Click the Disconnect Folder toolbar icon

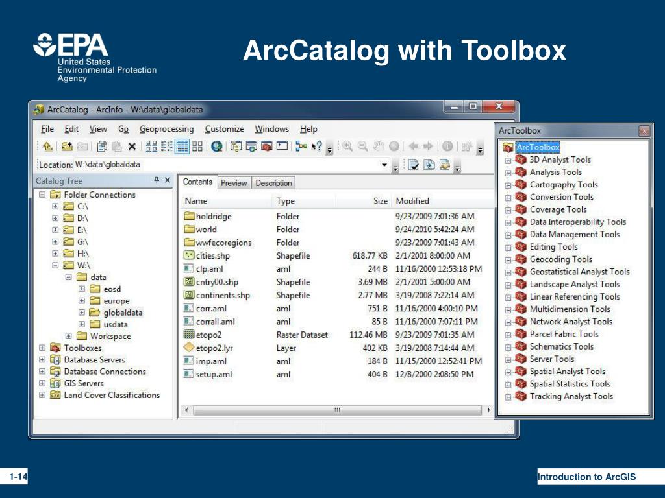click(82, 147)
